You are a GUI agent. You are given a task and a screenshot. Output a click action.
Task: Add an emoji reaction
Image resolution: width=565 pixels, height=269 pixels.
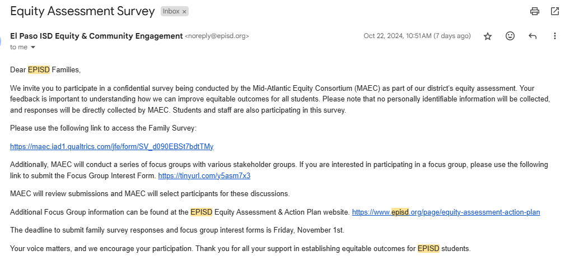510,36
